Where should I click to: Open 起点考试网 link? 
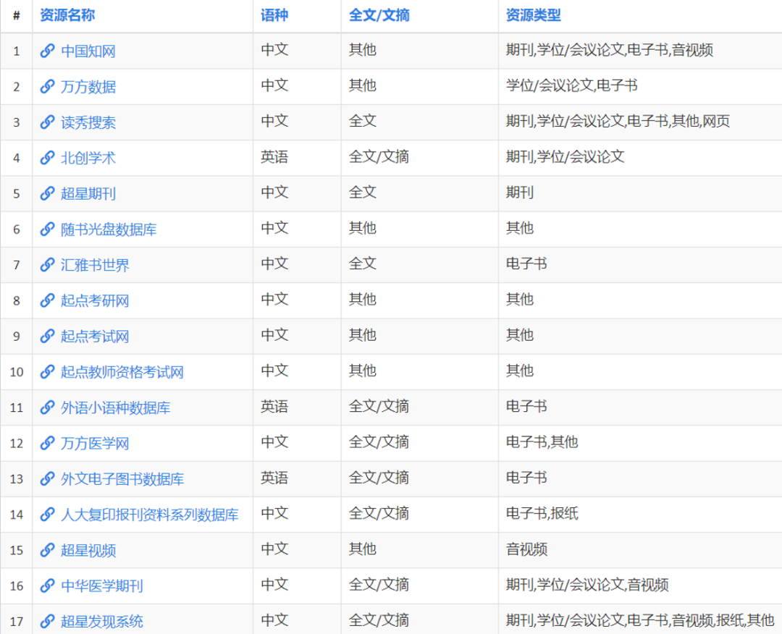[96, 336]
